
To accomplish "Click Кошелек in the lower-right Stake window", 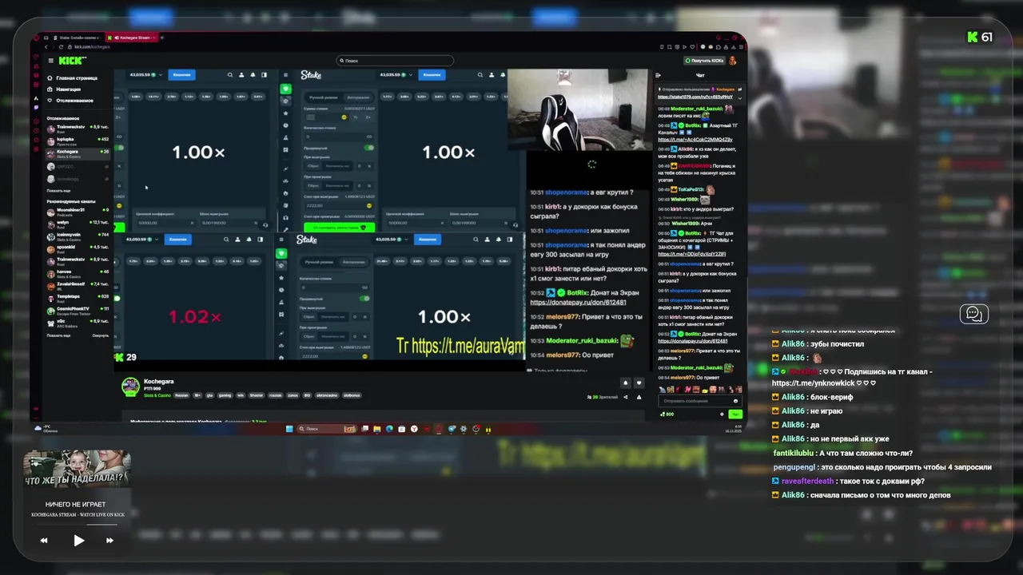I will coord(428,240).
